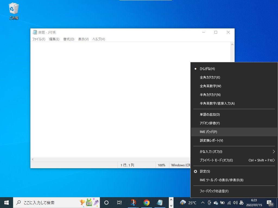Open the 書式 menu in Notepad
Image resolution: width=278 pixels, height=208 pixels.
(x=68, y=39)
